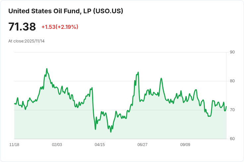Click the 70 y-axis label
The image size is (244, 162).
(x=232, y=110)
